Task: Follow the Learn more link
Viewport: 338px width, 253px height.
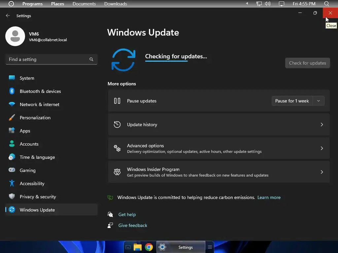Action: click(269, 197)
